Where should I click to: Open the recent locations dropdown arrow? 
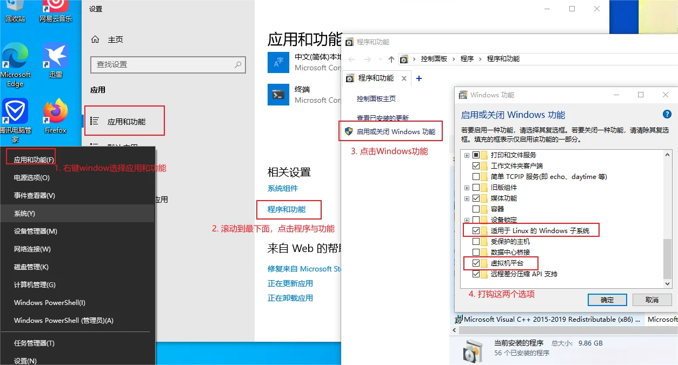pyautogui.click(x=380, y=59)
